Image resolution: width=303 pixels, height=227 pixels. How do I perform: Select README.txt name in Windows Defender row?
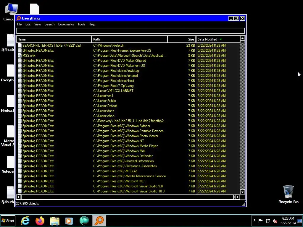38,156
